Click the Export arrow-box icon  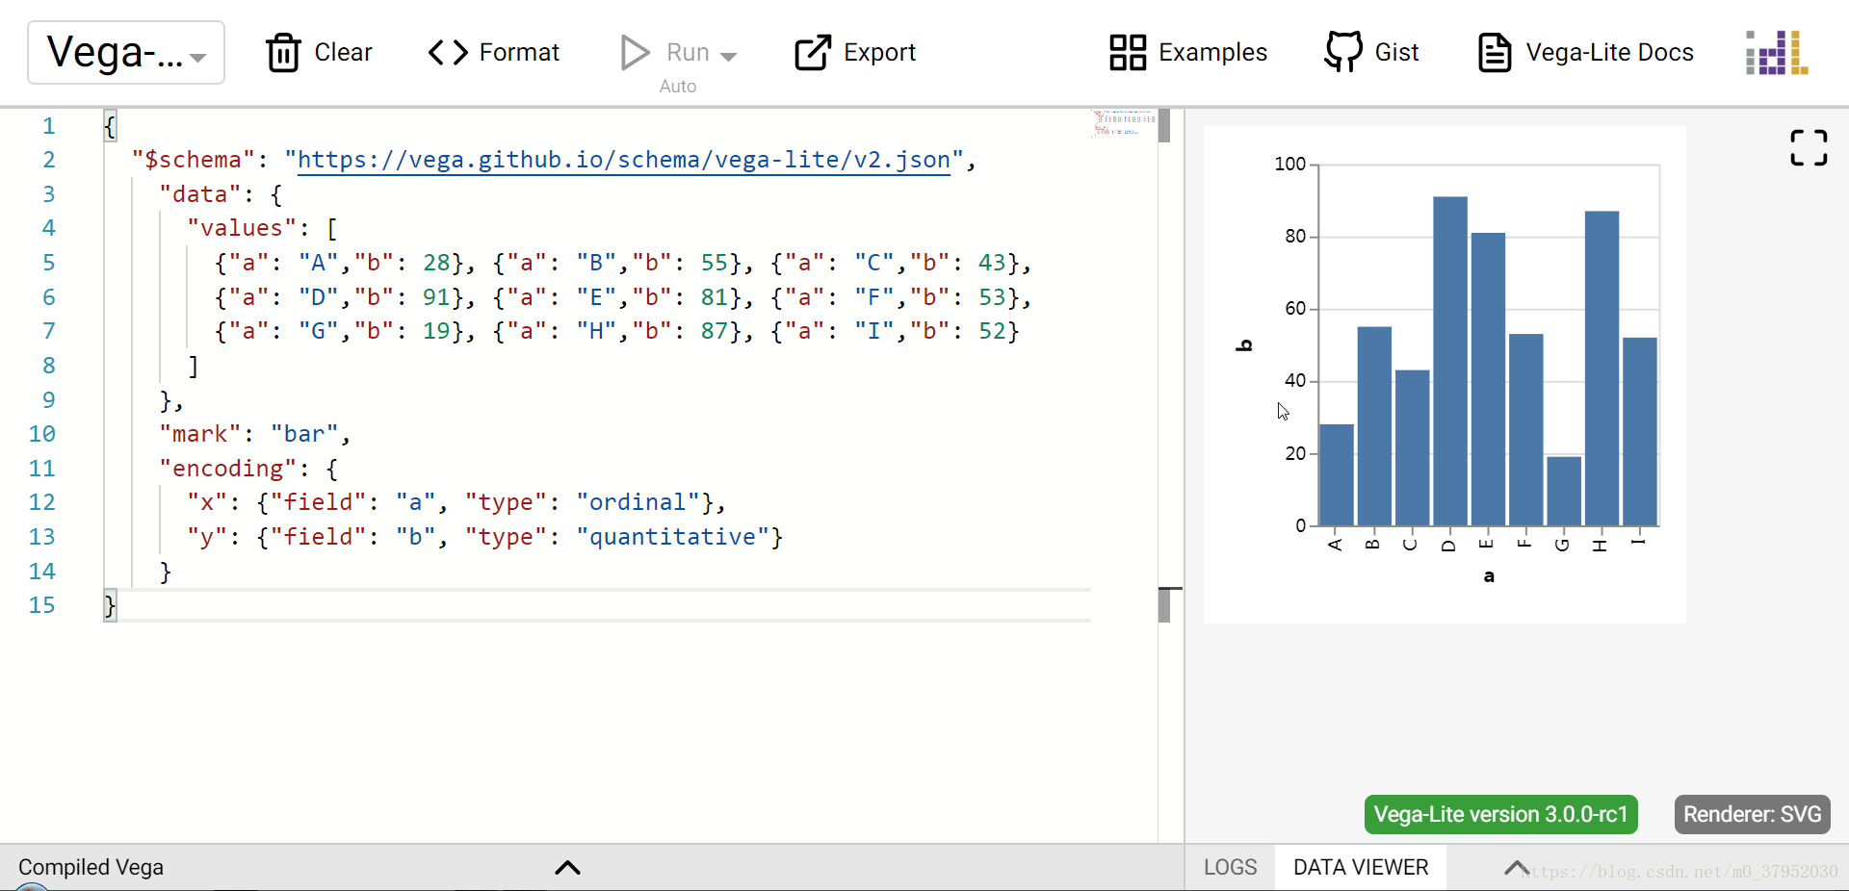coord(812,52)
